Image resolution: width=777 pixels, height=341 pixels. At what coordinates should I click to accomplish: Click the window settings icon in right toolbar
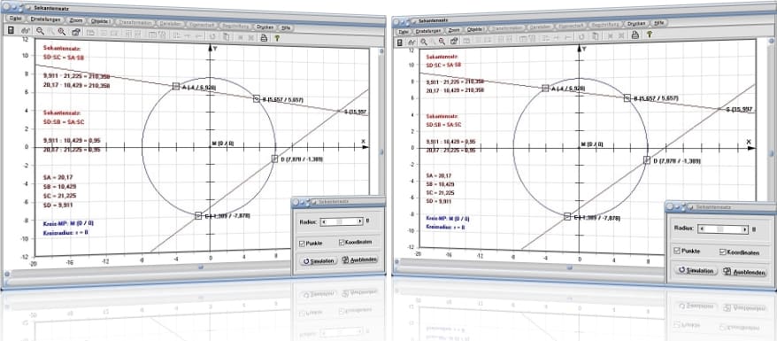point(453,41)
